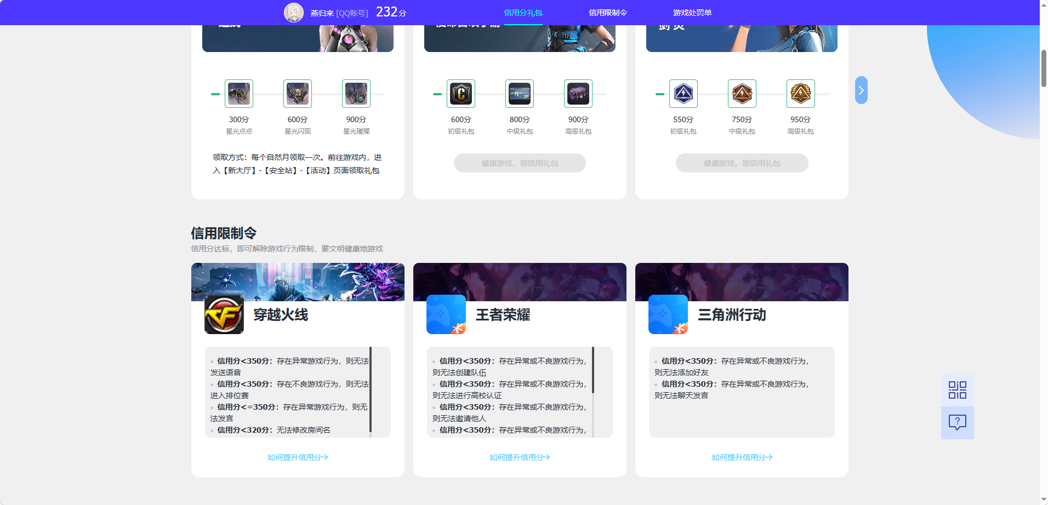Viewport: 1048px width, 505px height.
Task: Click the 穿越火线 title text
Action: [x=281, y=315]
